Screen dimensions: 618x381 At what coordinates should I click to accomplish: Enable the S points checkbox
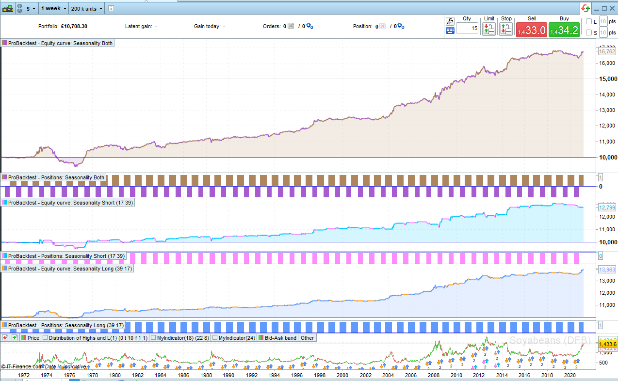tap(589, 32)
